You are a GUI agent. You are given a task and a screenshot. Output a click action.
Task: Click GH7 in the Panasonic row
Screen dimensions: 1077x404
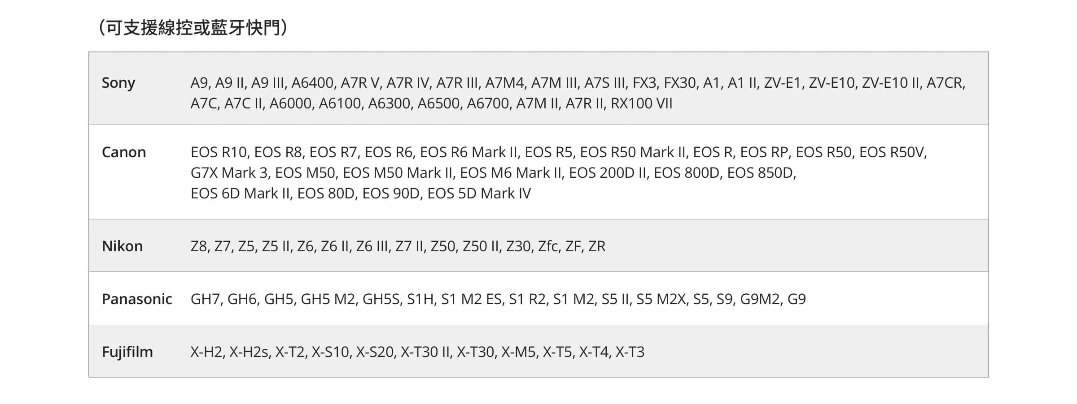pyautogui.click(x=206, y=299)
